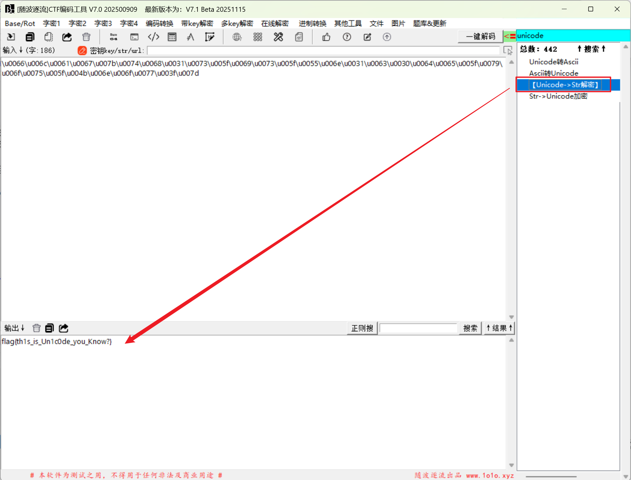This screenshot has width=631, height=480.
Task: Click the 正则搜 button
Action: pyautogui.click(x=362, y=328)
